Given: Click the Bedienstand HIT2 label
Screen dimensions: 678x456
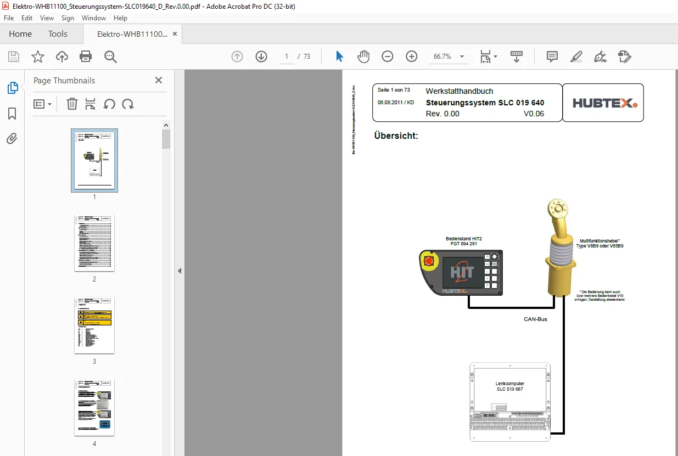Looking at the screenshot, I should click(463, 241).
